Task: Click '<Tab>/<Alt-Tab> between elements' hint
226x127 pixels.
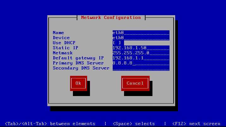Action: [50, 124]
